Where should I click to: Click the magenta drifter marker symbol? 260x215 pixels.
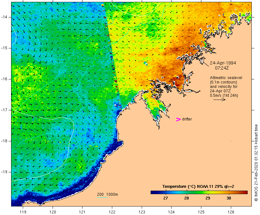(x=178, y=120)
